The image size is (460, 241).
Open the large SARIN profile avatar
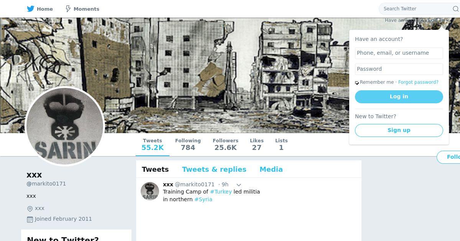point(65,126)
